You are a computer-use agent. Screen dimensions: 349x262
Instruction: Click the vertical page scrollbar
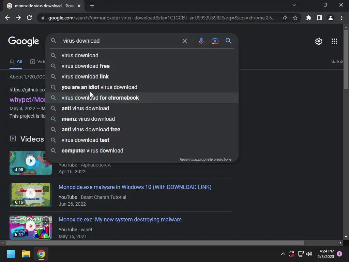pyautogui.click(x=346, y=59)
